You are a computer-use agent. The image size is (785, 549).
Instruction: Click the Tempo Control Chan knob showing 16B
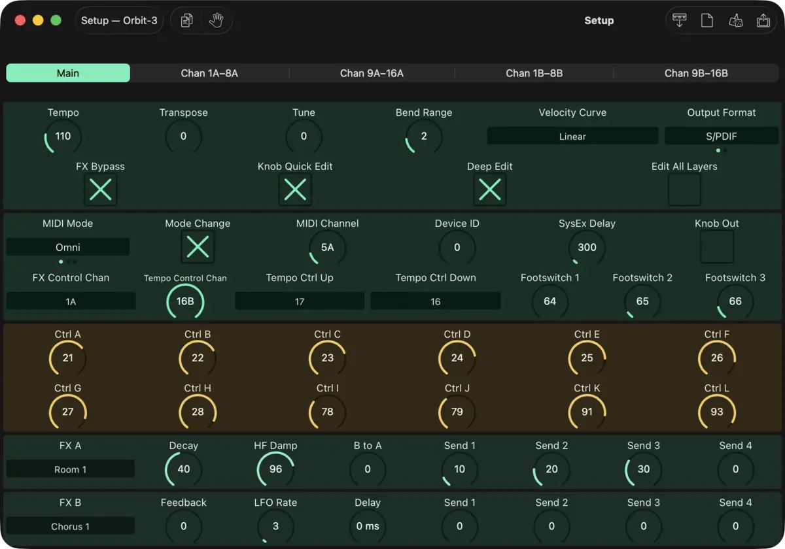(x=185, y=301)
